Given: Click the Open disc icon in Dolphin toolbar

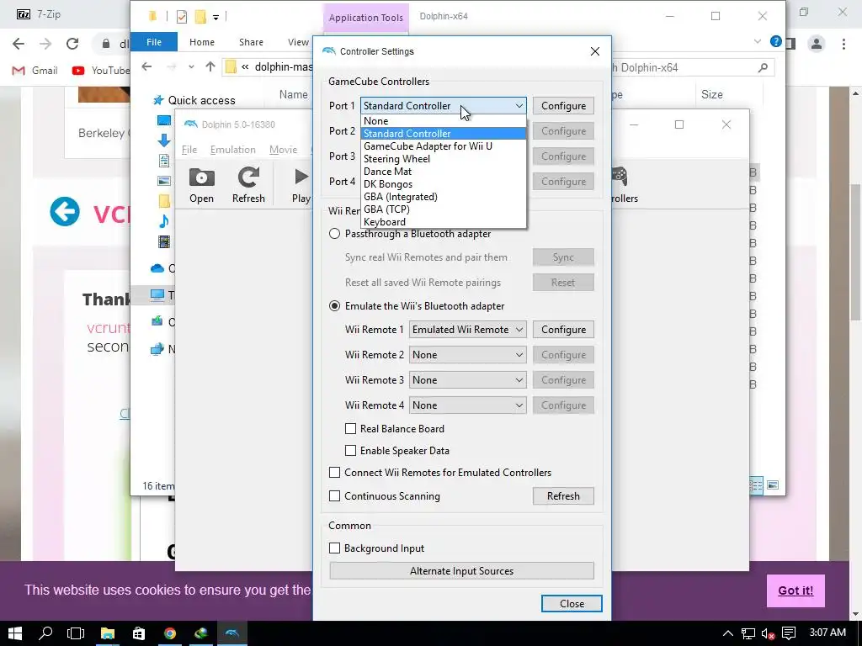Looking at the screenshot, I should tap(201, 177).
